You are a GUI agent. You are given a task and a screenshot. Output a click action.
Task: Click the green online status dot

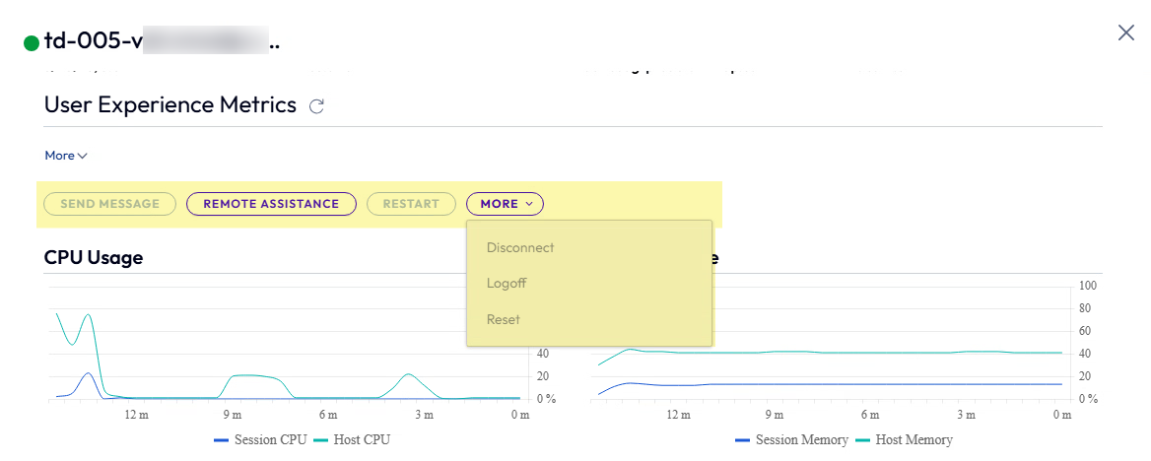tap(32, 43)
